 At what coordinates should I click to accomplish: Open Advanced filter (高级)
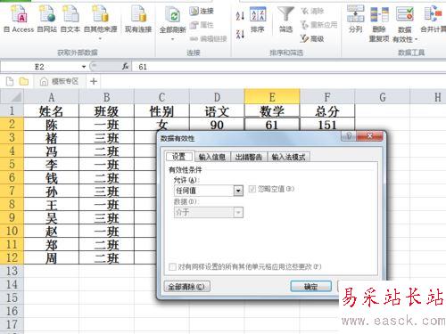pos(312,38)
